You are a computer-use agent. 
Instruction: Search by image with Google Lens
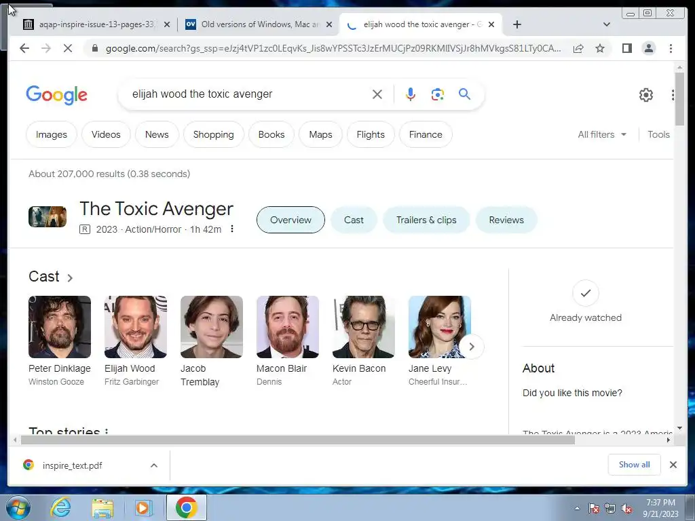point(438,94)
